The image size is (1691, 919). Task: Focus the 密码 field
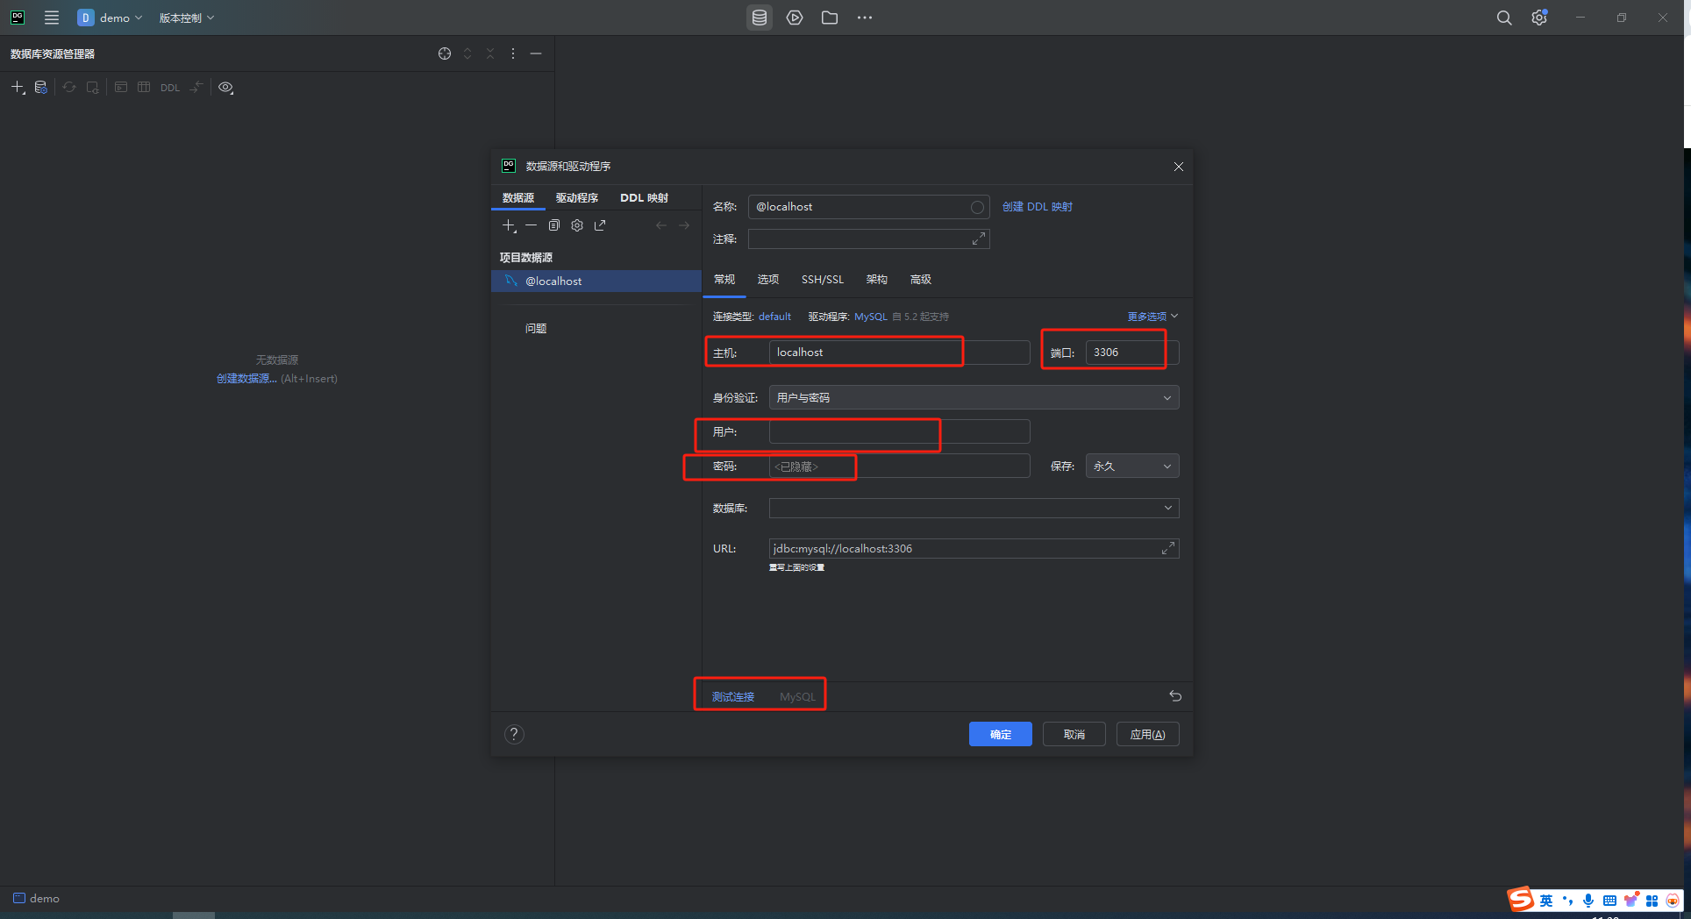(899, 466)
